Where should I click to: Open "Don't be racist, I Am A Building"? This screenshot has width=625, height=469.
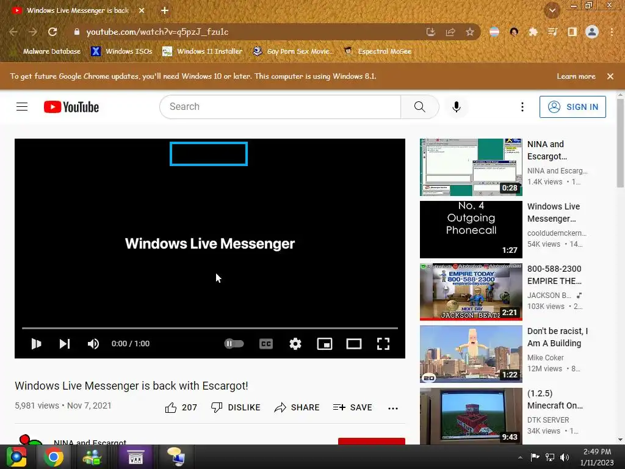coord(557,337)
